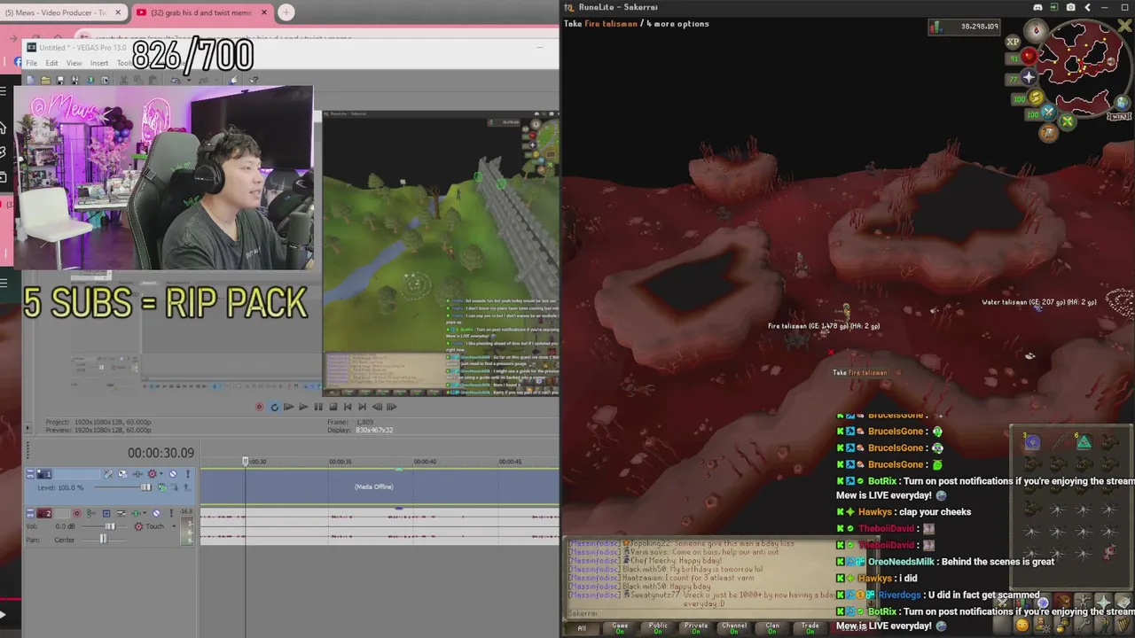1135x638 pixels.
Task: Open the Wiki lookup button under minimap
Action: tap(1119, 116)
